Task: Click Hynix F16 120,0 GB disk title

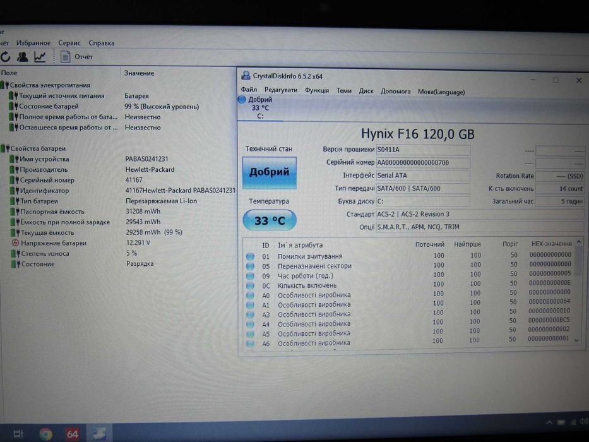Action: coord(418,134)
